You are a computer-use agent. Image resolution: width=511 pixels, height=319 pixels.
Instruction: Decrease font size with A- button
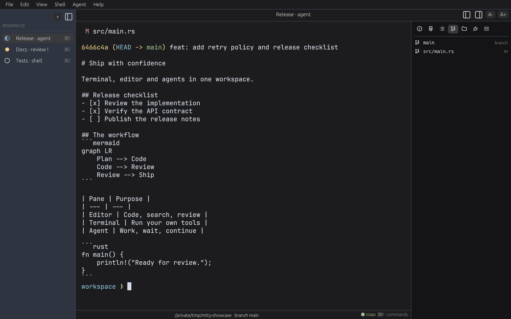pos(491,15)
